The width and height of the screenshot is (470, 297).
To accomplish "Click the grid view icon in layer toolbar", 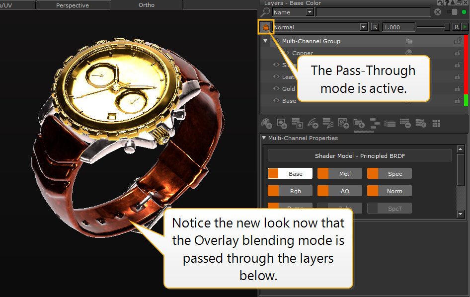I will pos(436,123).
